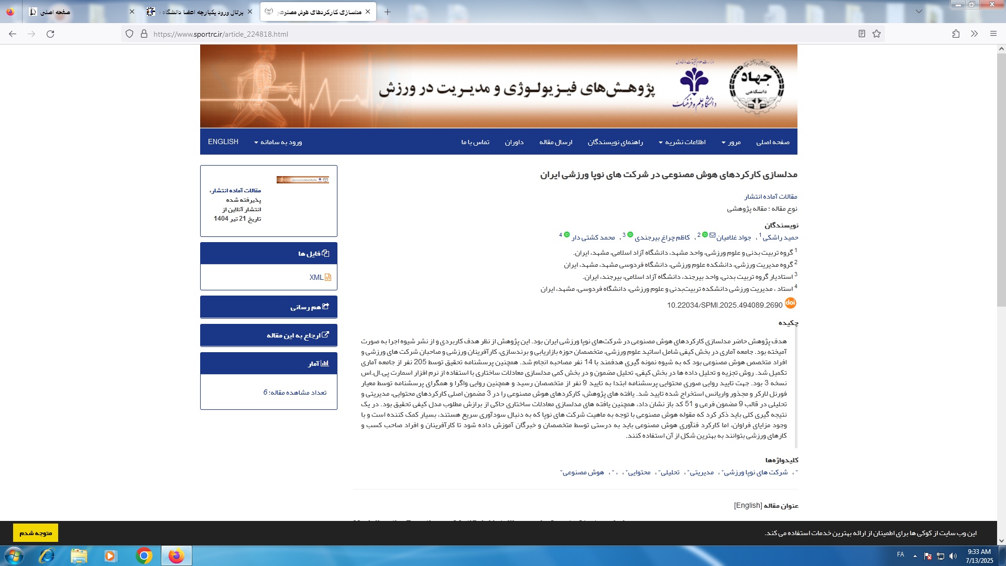Click keyword هوش مصنوعی
The width and height of the screenshot is (1006, 566).
click(x=583, y=472)
